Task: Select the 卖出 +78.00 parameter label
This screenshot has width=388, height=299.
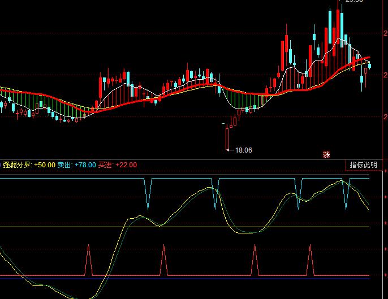Action: click(x=76, y=165)
